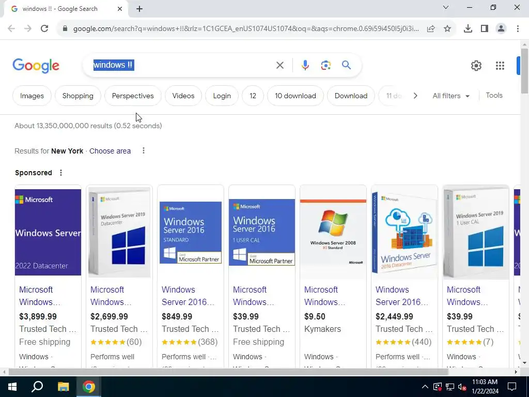Click the Windows Server 2019 Datacenter box image
The image size is (529, 397).
tap(119, 232)
